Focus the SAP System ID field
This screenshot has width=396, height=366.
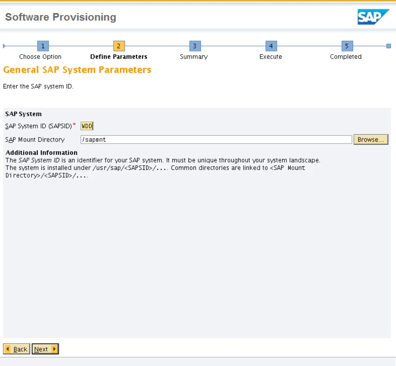tap(87, 126)
